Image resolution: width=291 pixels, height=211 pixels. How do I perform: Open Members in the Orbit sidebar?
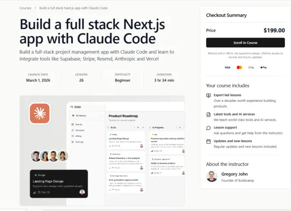80,130
